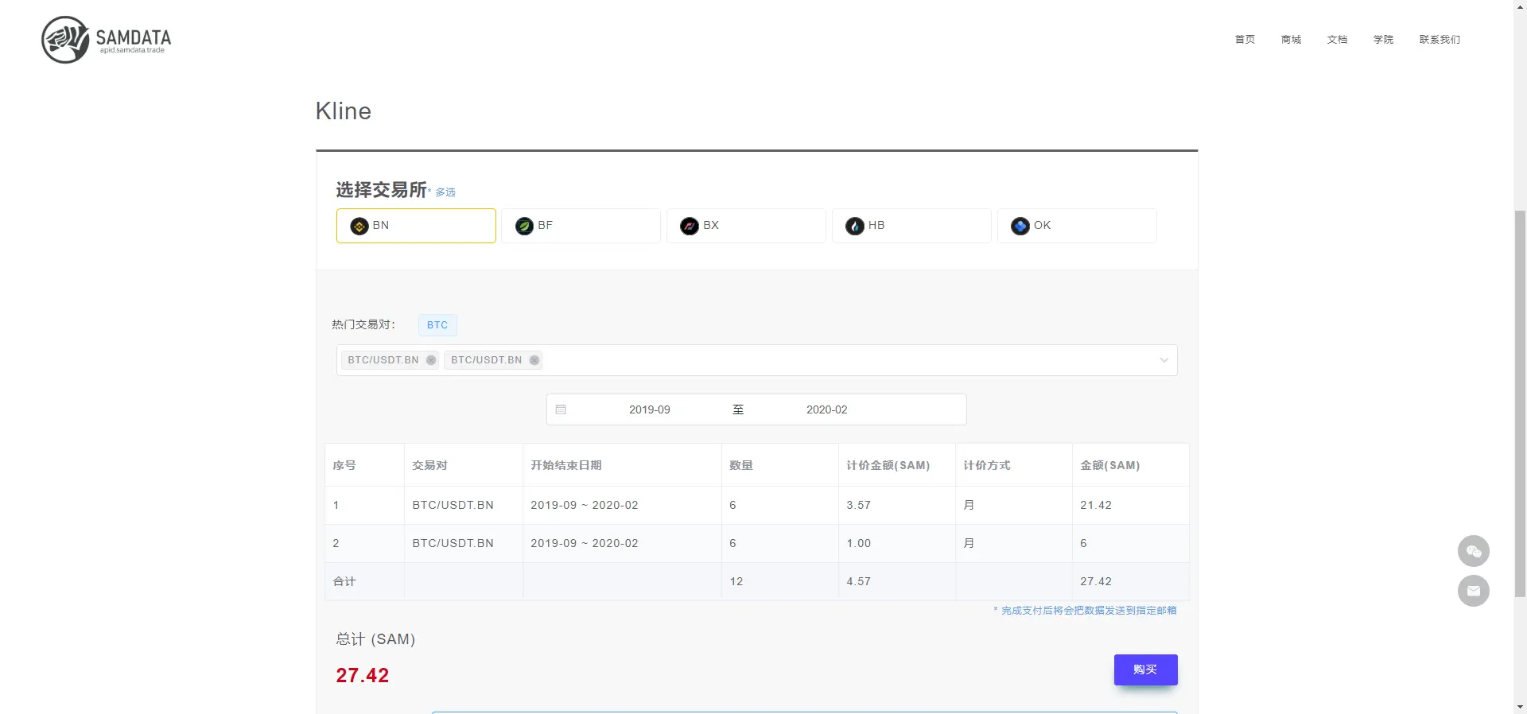Screen dimensions: 1527x714
Task: Click the BN exchange logo icon
Action: coord(359,227)
